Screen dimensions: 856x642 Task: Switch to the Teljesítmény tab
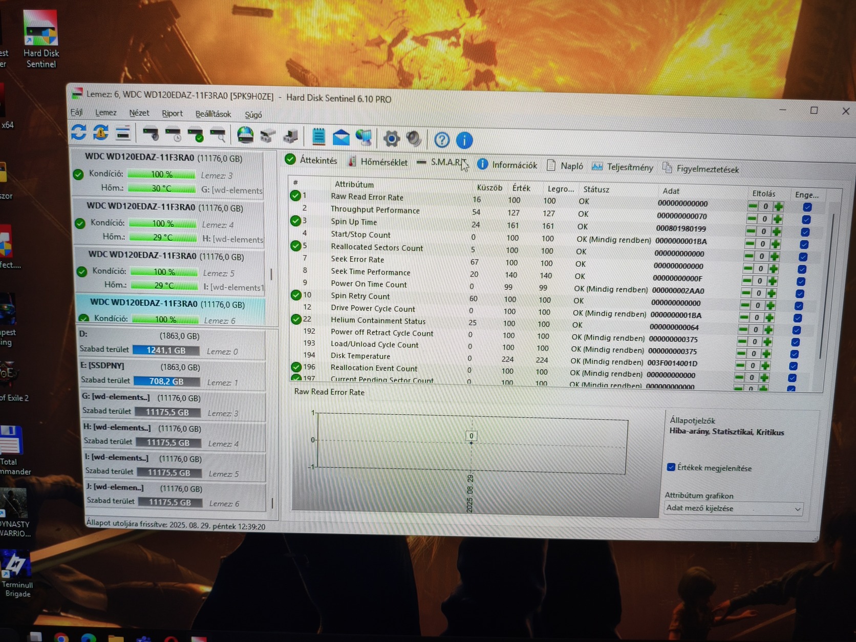click(x=623, y=167)
